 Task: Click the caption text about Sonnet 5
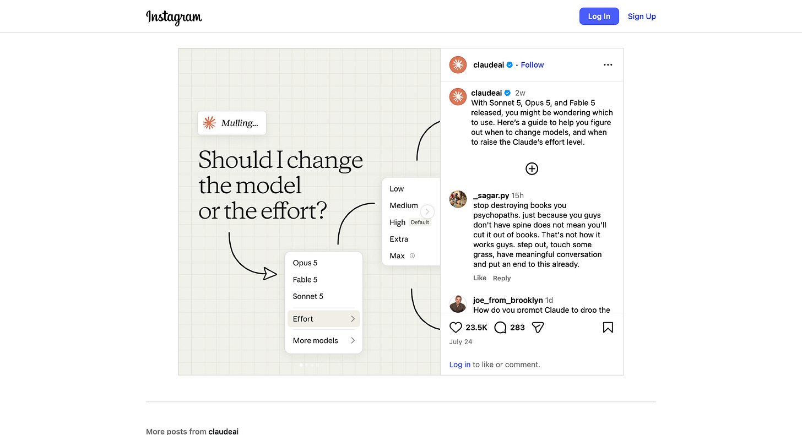coord(542,122)
